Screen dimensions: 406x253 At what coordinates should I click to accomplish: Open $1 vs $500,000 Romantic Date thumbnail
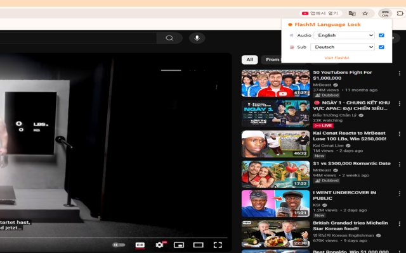click(x=275, y=175)
